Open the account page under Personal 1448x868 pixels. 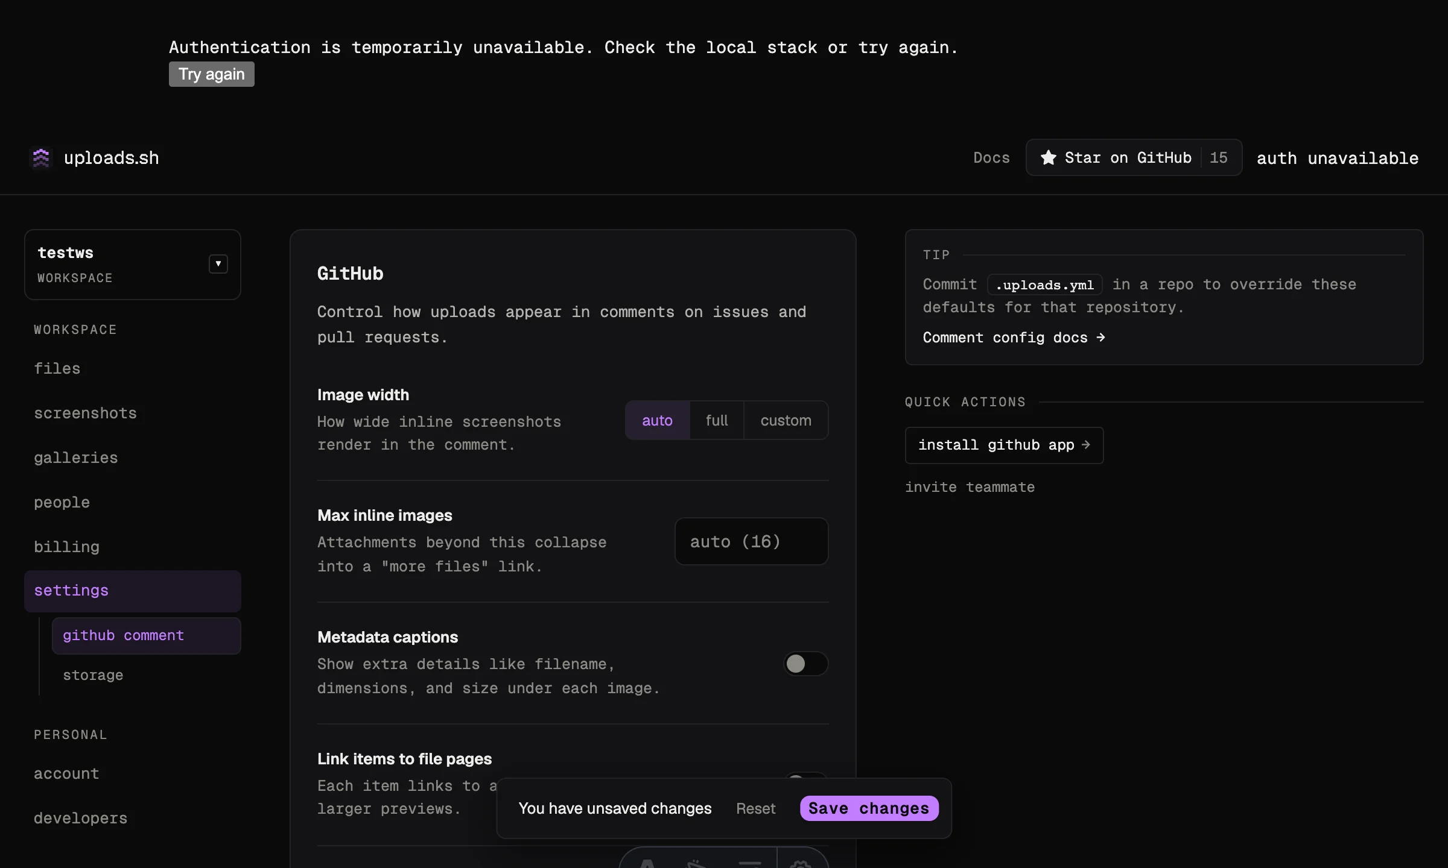(66, 773)
